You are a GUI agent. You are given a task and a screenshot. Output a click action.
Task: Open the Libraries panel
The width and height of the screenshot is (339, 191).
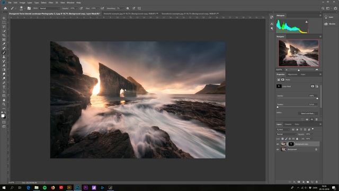coord(329,24)
